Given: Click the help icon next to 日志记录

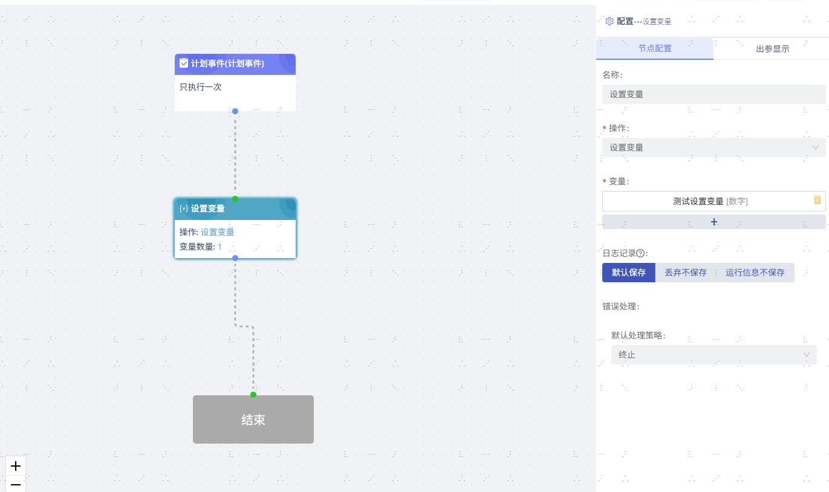Looking at the screenshot, I should [x=640, y=253].
